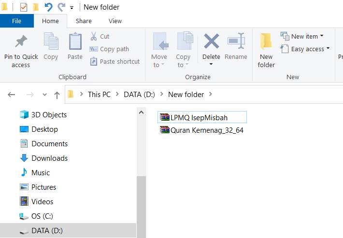
Task: Expand the Delete button dropdown arrow
Action: coord(211,64)
